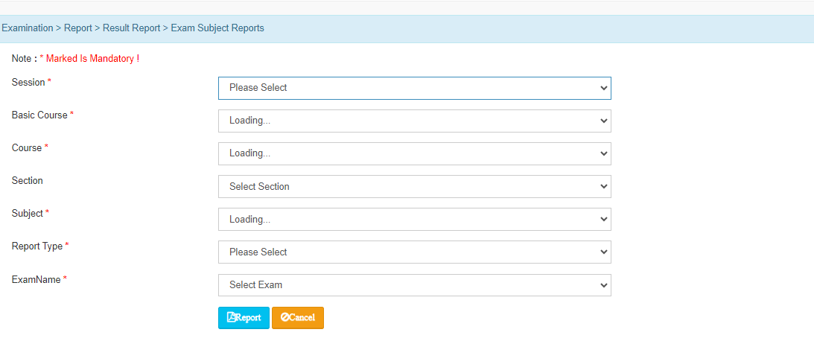Click the Session field label
814x344 pixels.
[28, 82]
